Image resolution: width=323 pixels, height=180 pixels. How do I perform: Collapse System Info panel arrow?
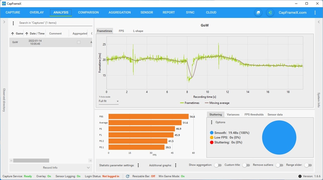click(319, 22)
